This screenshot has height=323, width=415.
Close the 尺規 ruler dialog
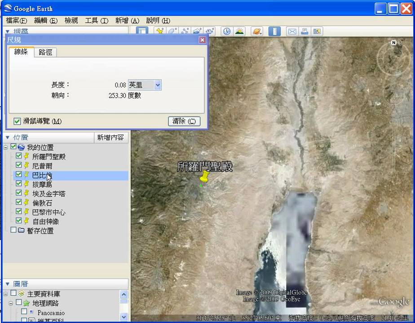(x=202, y=40)
